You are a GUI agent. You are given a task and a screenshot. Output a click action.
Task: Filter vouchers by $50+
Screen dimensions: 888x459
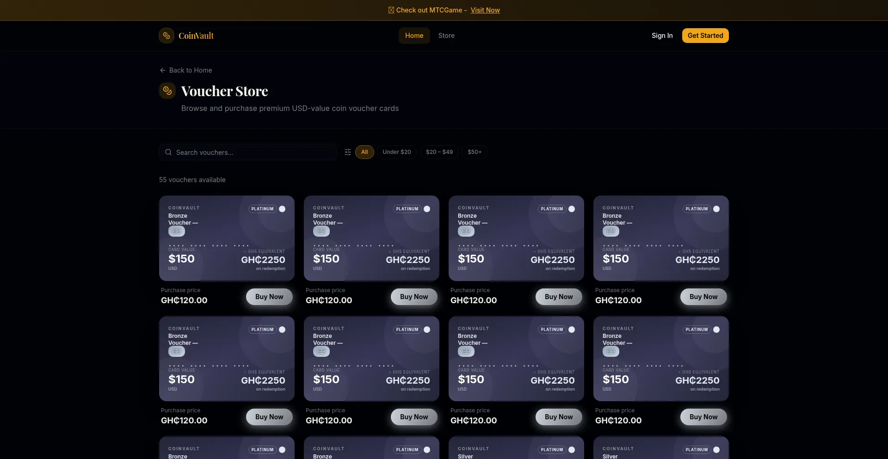tap(475, 152)
